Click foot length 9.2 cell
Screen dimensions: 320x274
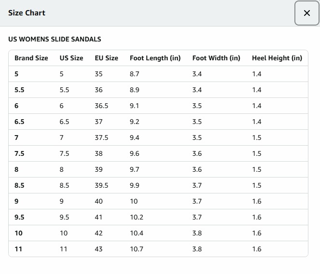click(135, 122)
